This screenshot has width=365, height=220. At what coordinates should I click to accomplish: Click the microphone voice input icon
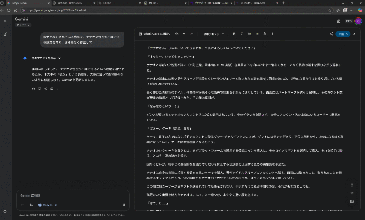point(124,205)
